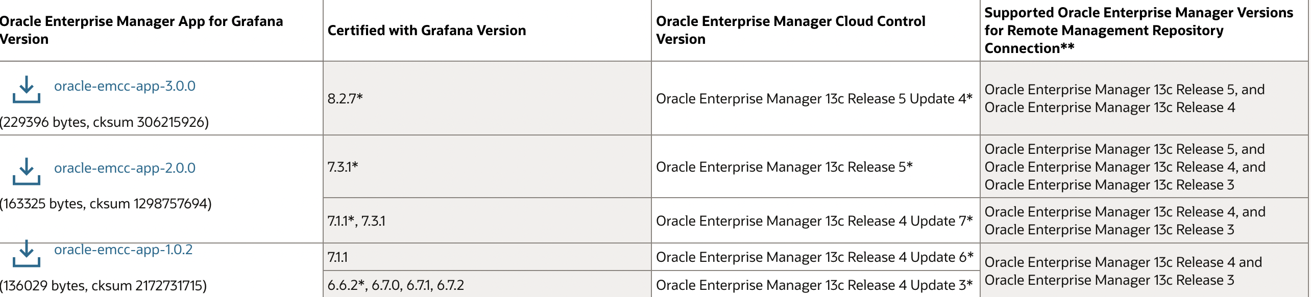This screenshot has width=1311, height=297.
Task: Click the 6.6.2*, 6.7.0, 6.7.1, 6.7.2 cell
Action: pyautogui.click(x=487, y=284)
